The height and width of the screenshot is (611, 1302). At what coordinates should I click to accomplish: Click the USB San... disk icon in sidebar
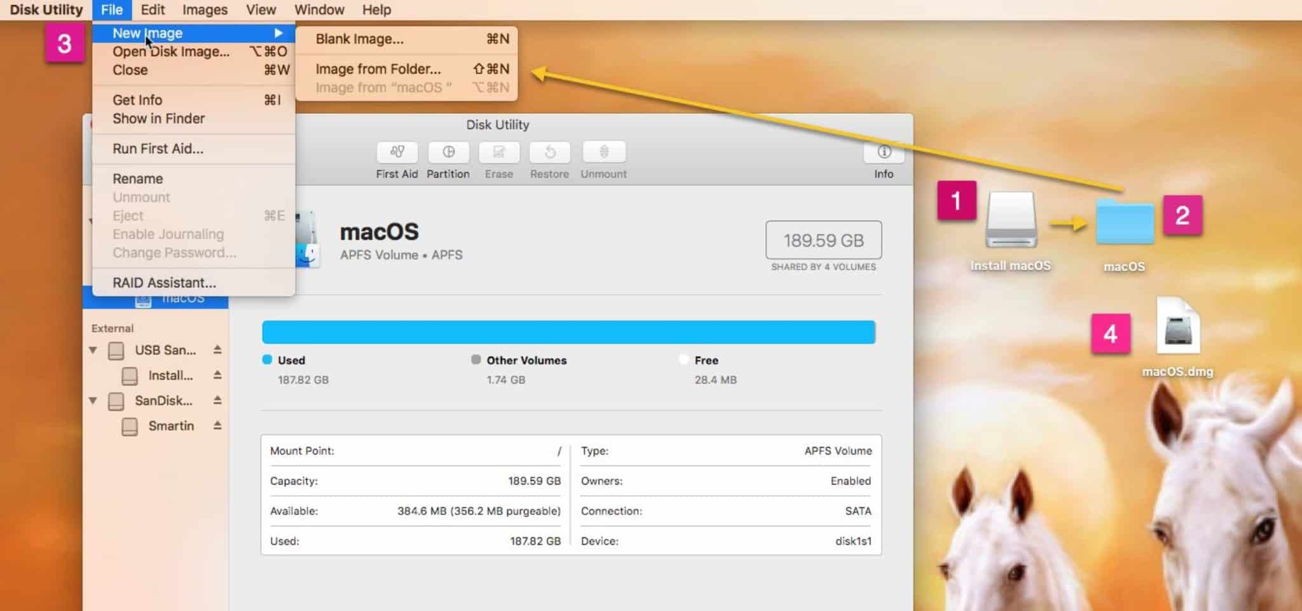coord(116,350)
